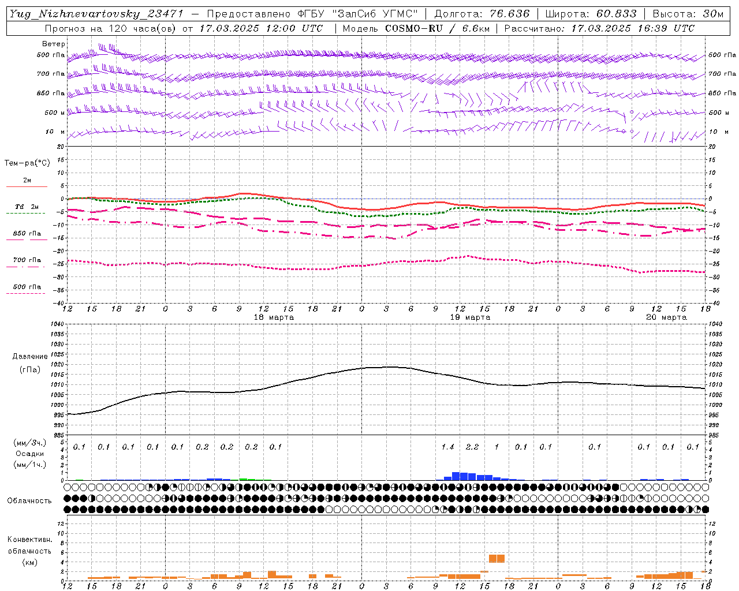
Task: Click the Ветер panel label
Action: 54,44
